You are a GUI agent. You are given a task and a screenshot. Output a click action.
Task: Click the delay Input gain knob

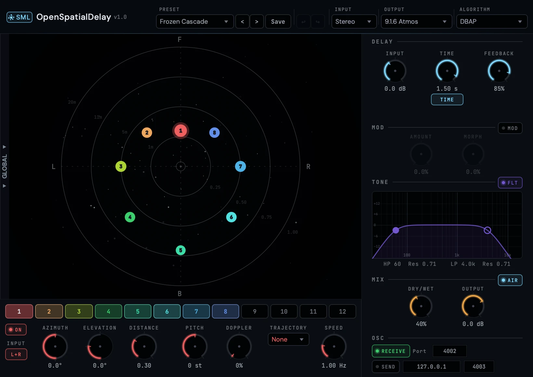coord(395,71)
